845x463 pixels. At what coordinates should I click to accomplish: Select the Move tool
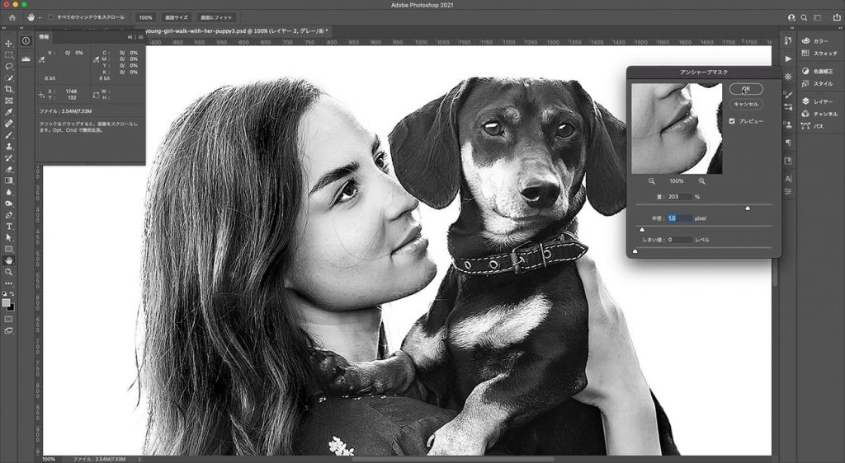[8, 44]
